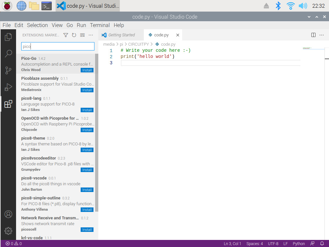The image size is (329, 247).
Task: Change line ending via 'LF'
Action: 285,244
